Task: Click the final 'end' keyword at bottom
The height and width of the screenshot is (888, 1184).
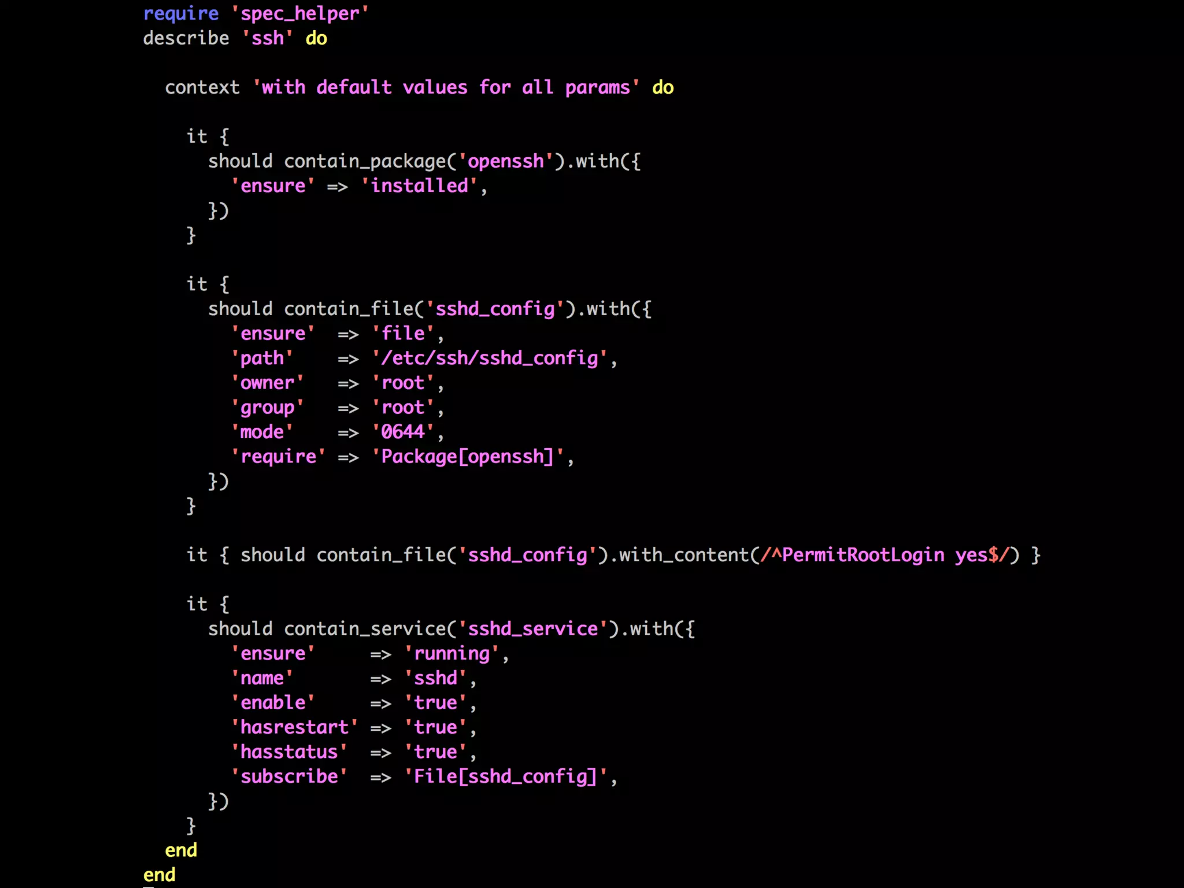Action: 160,875
